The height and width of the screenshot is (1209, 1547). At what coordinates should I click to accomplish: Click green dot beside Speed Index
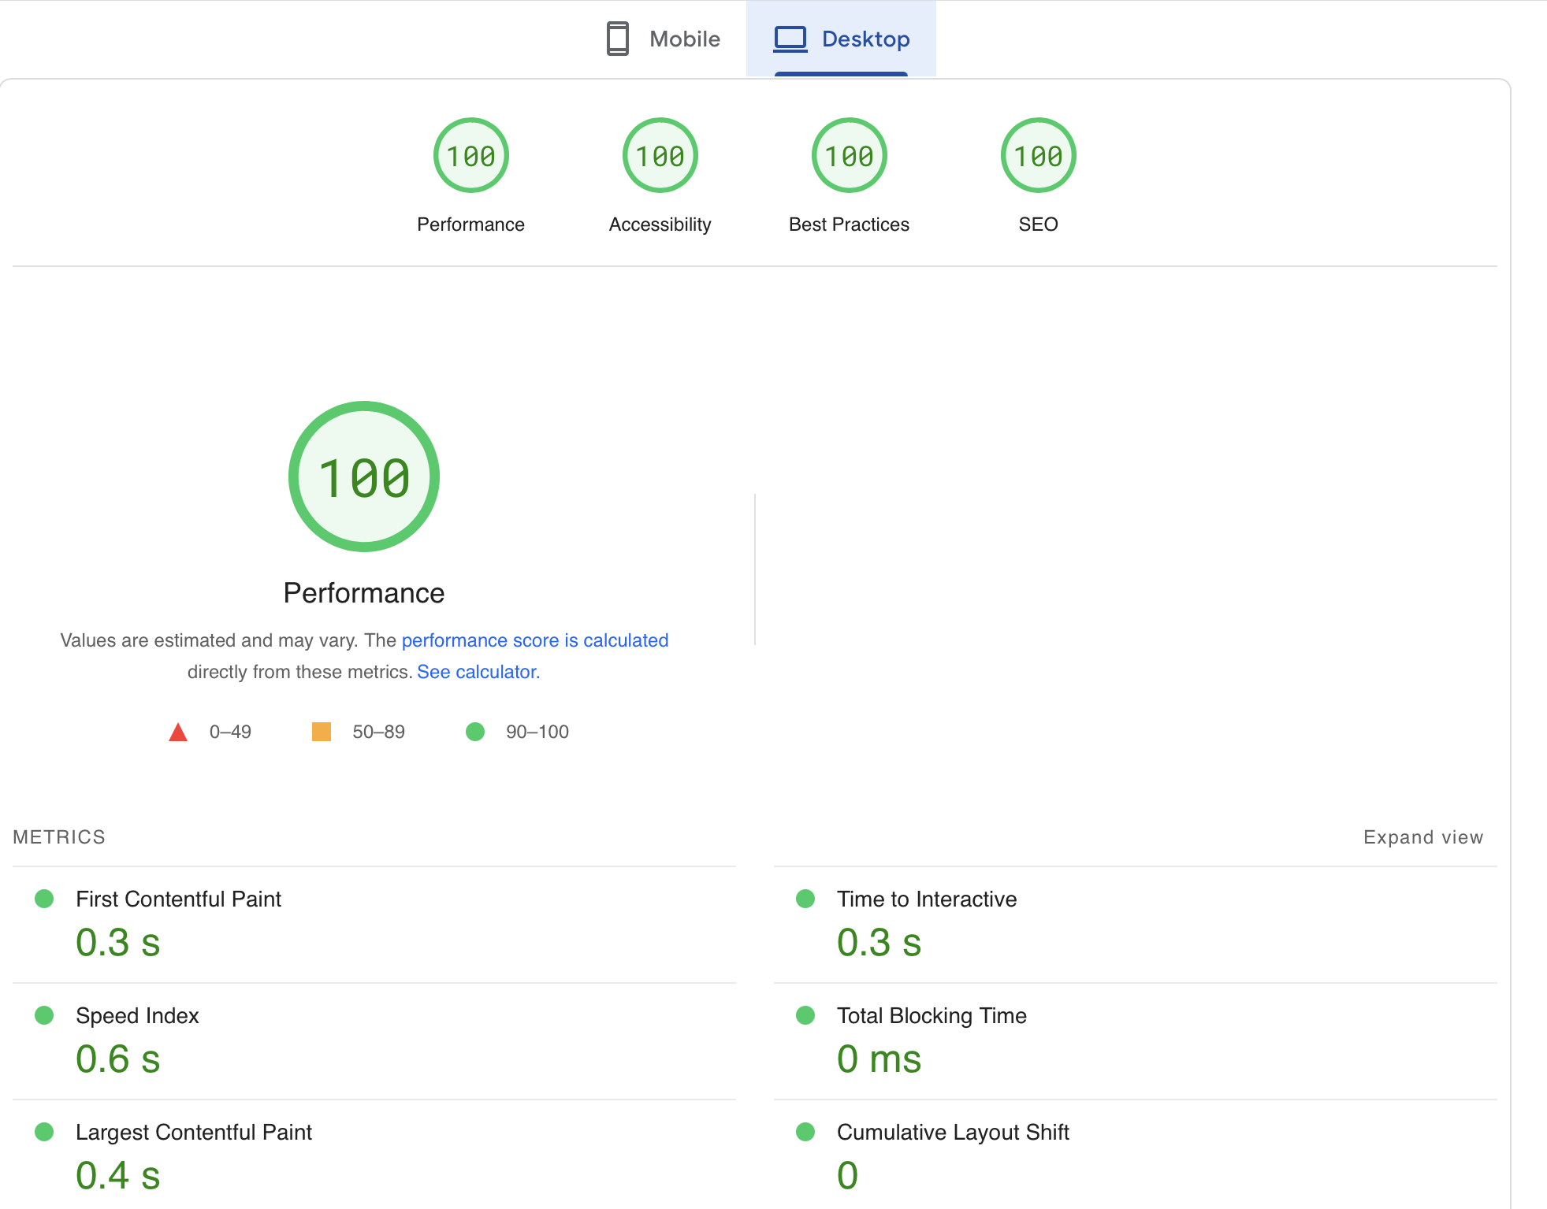tap(44, 1015)
